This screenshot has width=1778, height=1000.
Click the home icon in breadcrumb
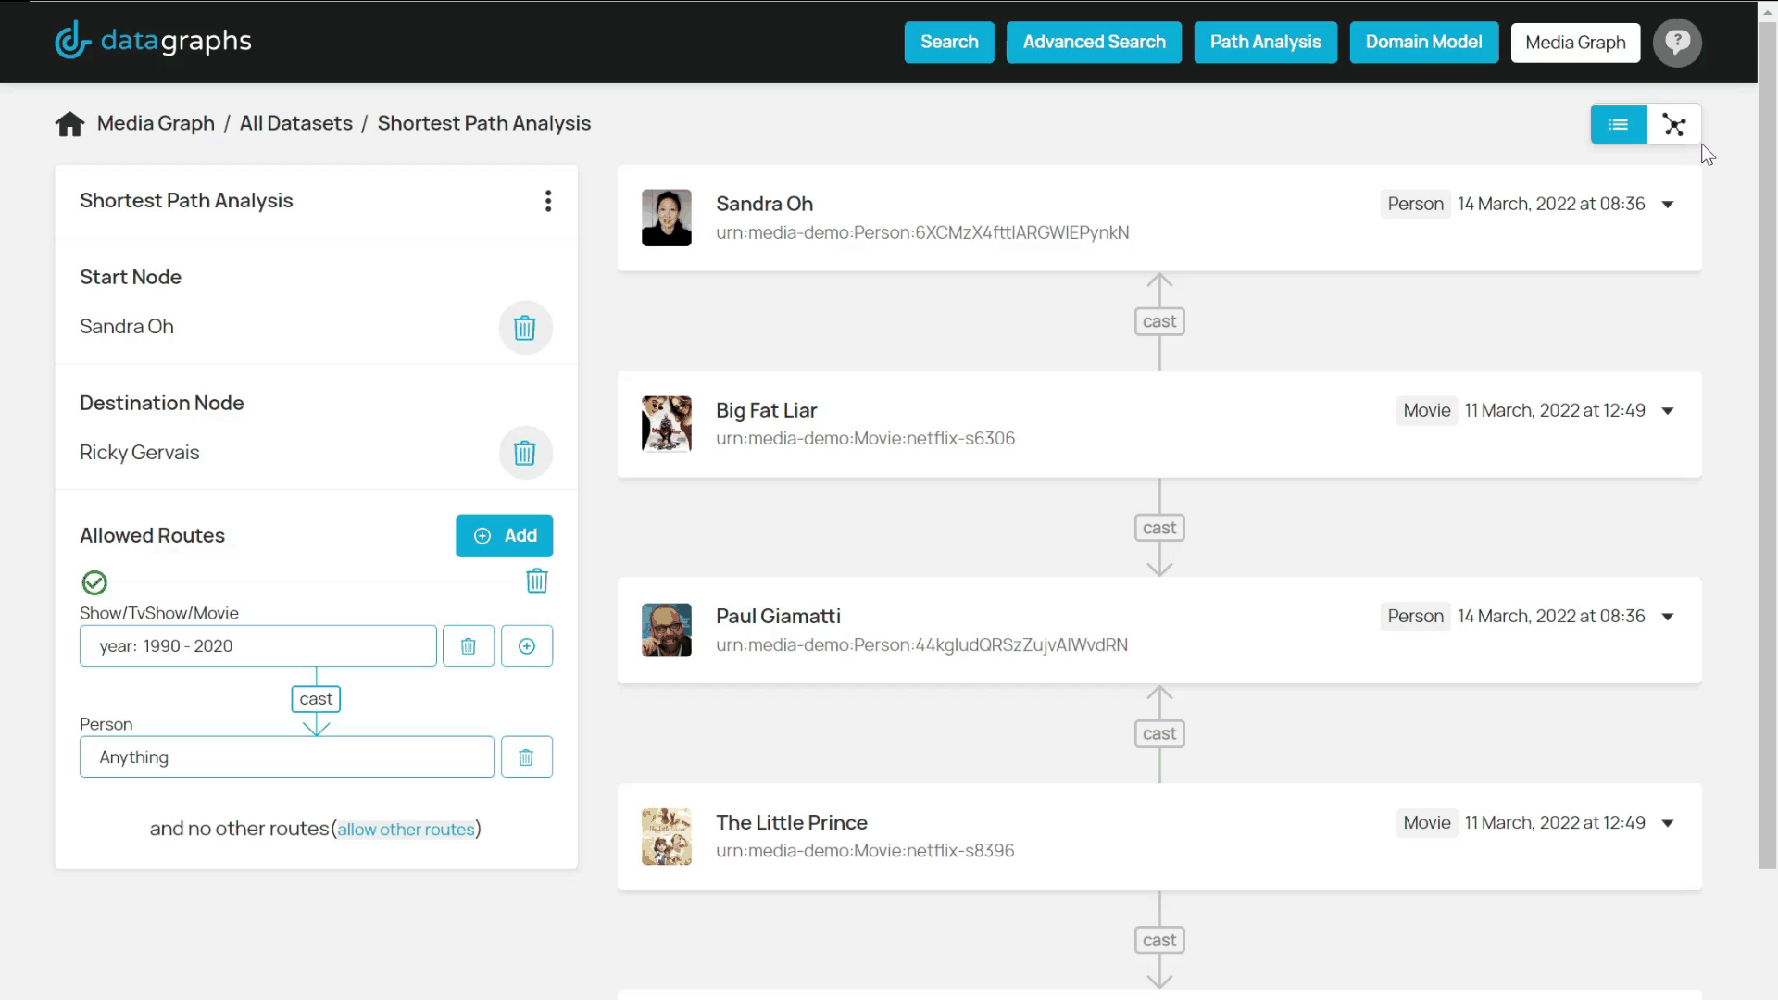[69, 124]
